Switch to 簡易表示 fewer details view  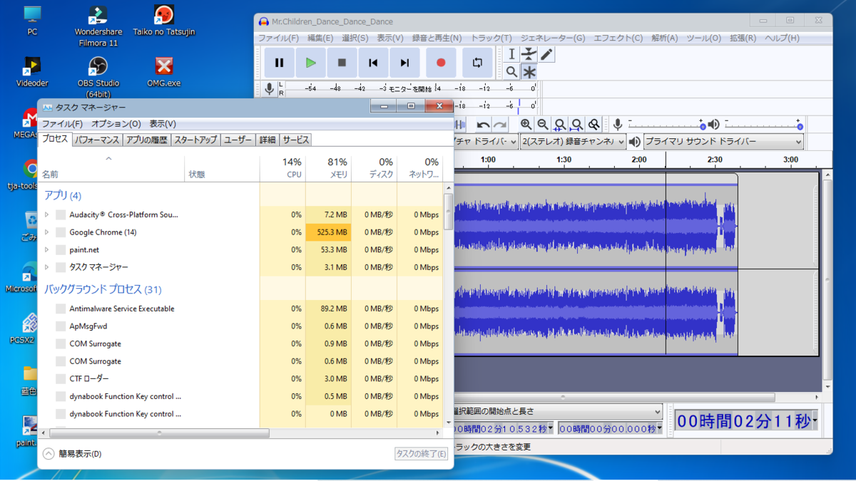click(x=72, y=454)
